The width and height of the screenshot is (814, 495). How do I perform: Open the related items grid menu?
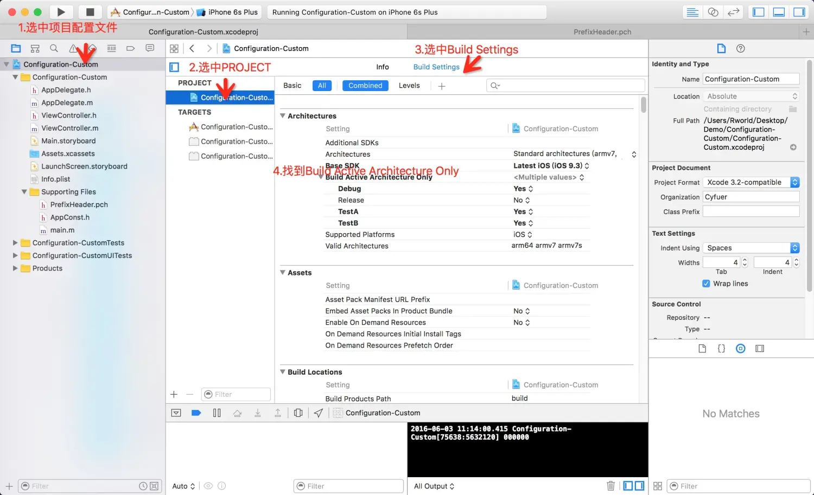pyautogui.click(x=174, y=48)
